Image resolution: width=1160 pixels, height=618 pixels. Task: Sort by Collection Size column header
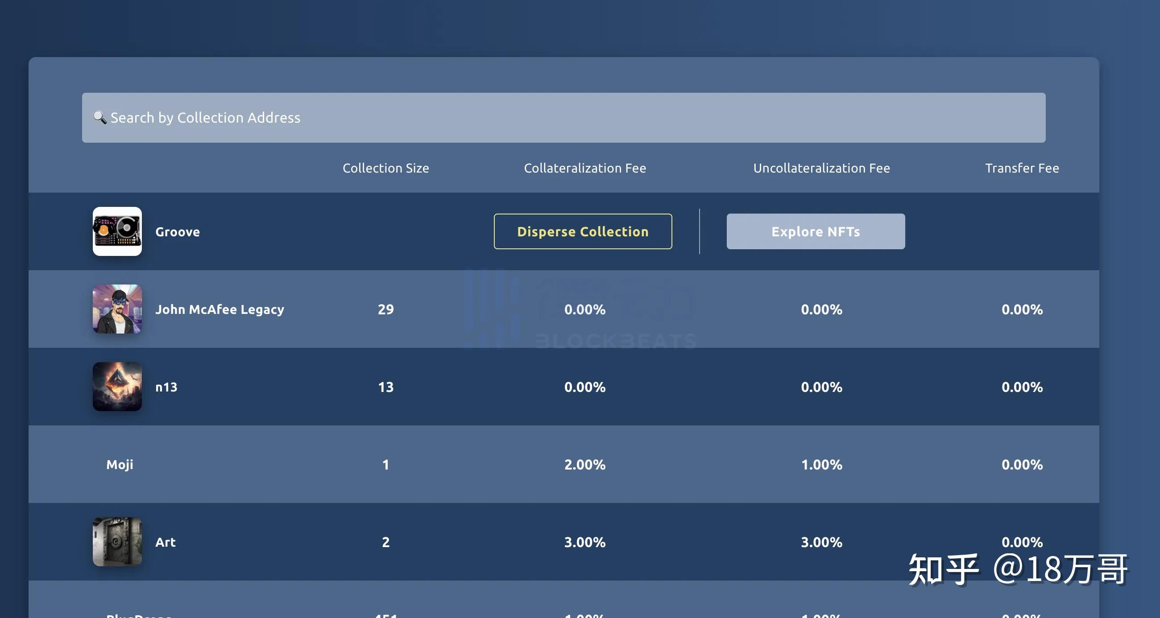pyautogui.click(x=385, y=168)
